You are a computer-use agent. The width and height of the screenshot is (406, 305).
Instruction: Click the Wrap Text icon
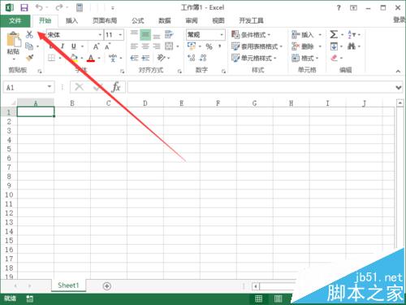click(169, 34)
